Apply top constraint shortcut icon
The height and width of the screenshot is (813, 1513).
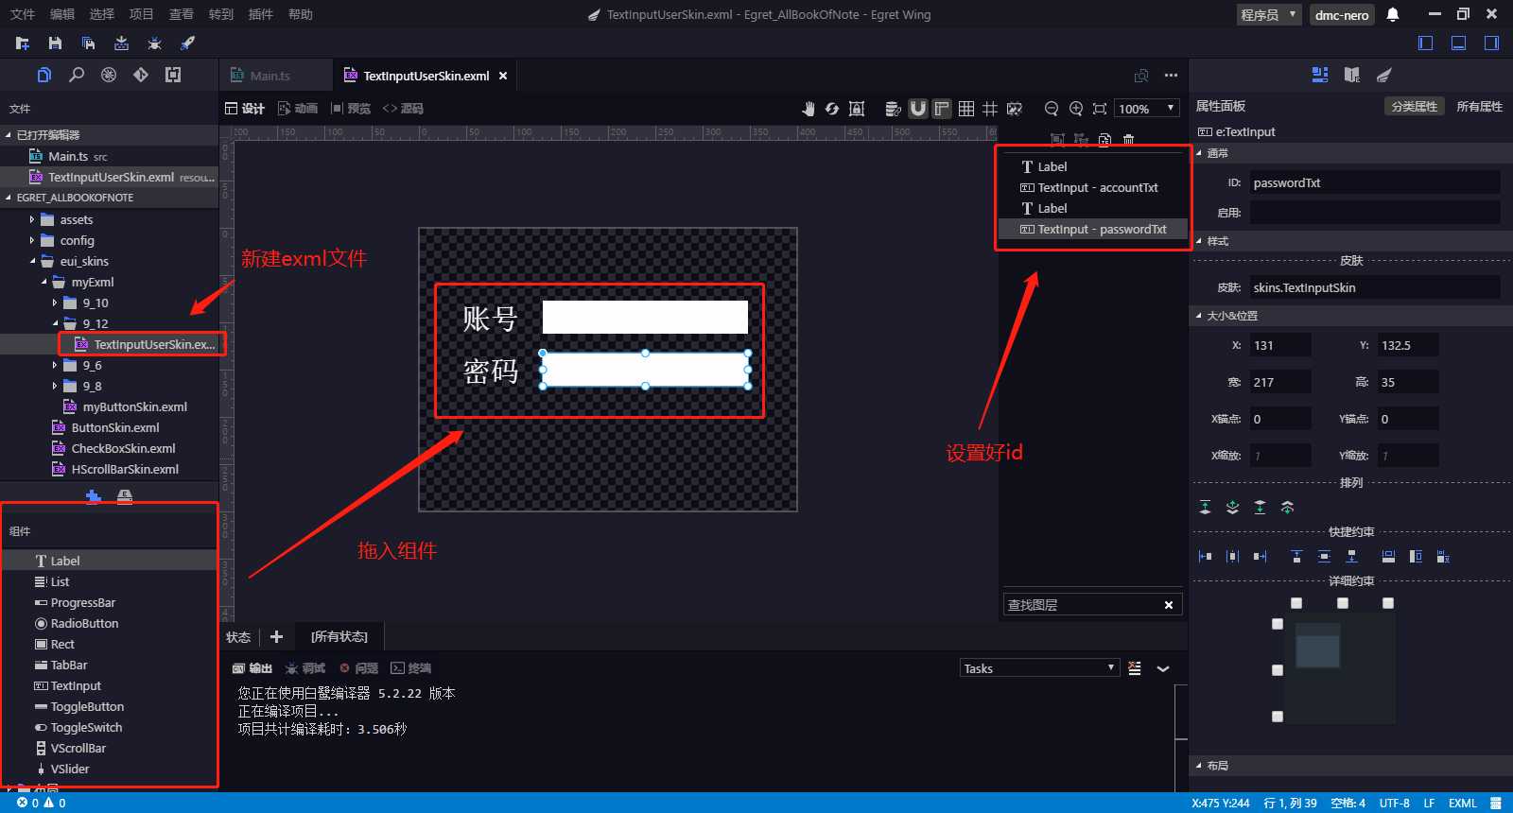[x=1296, y=557]
